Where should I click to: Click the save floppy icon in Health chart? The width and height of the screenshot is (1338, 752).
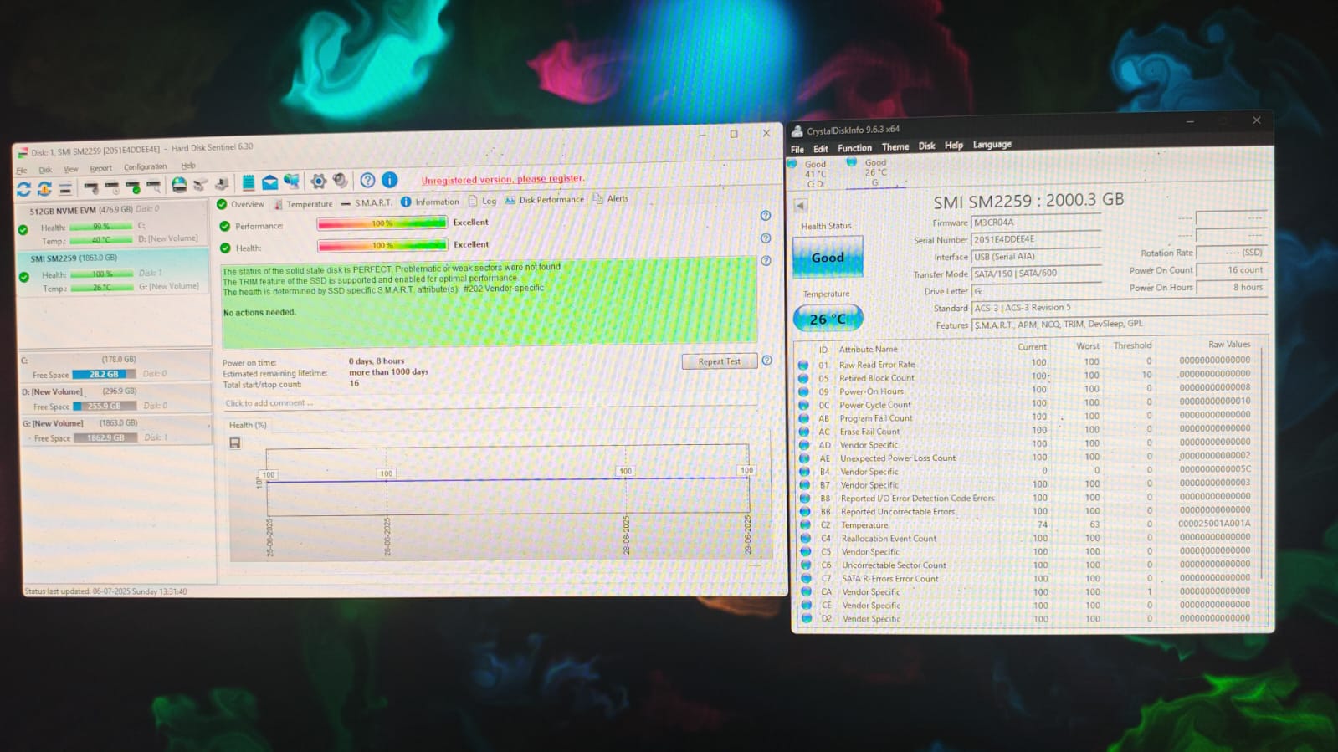coord(235,443)
